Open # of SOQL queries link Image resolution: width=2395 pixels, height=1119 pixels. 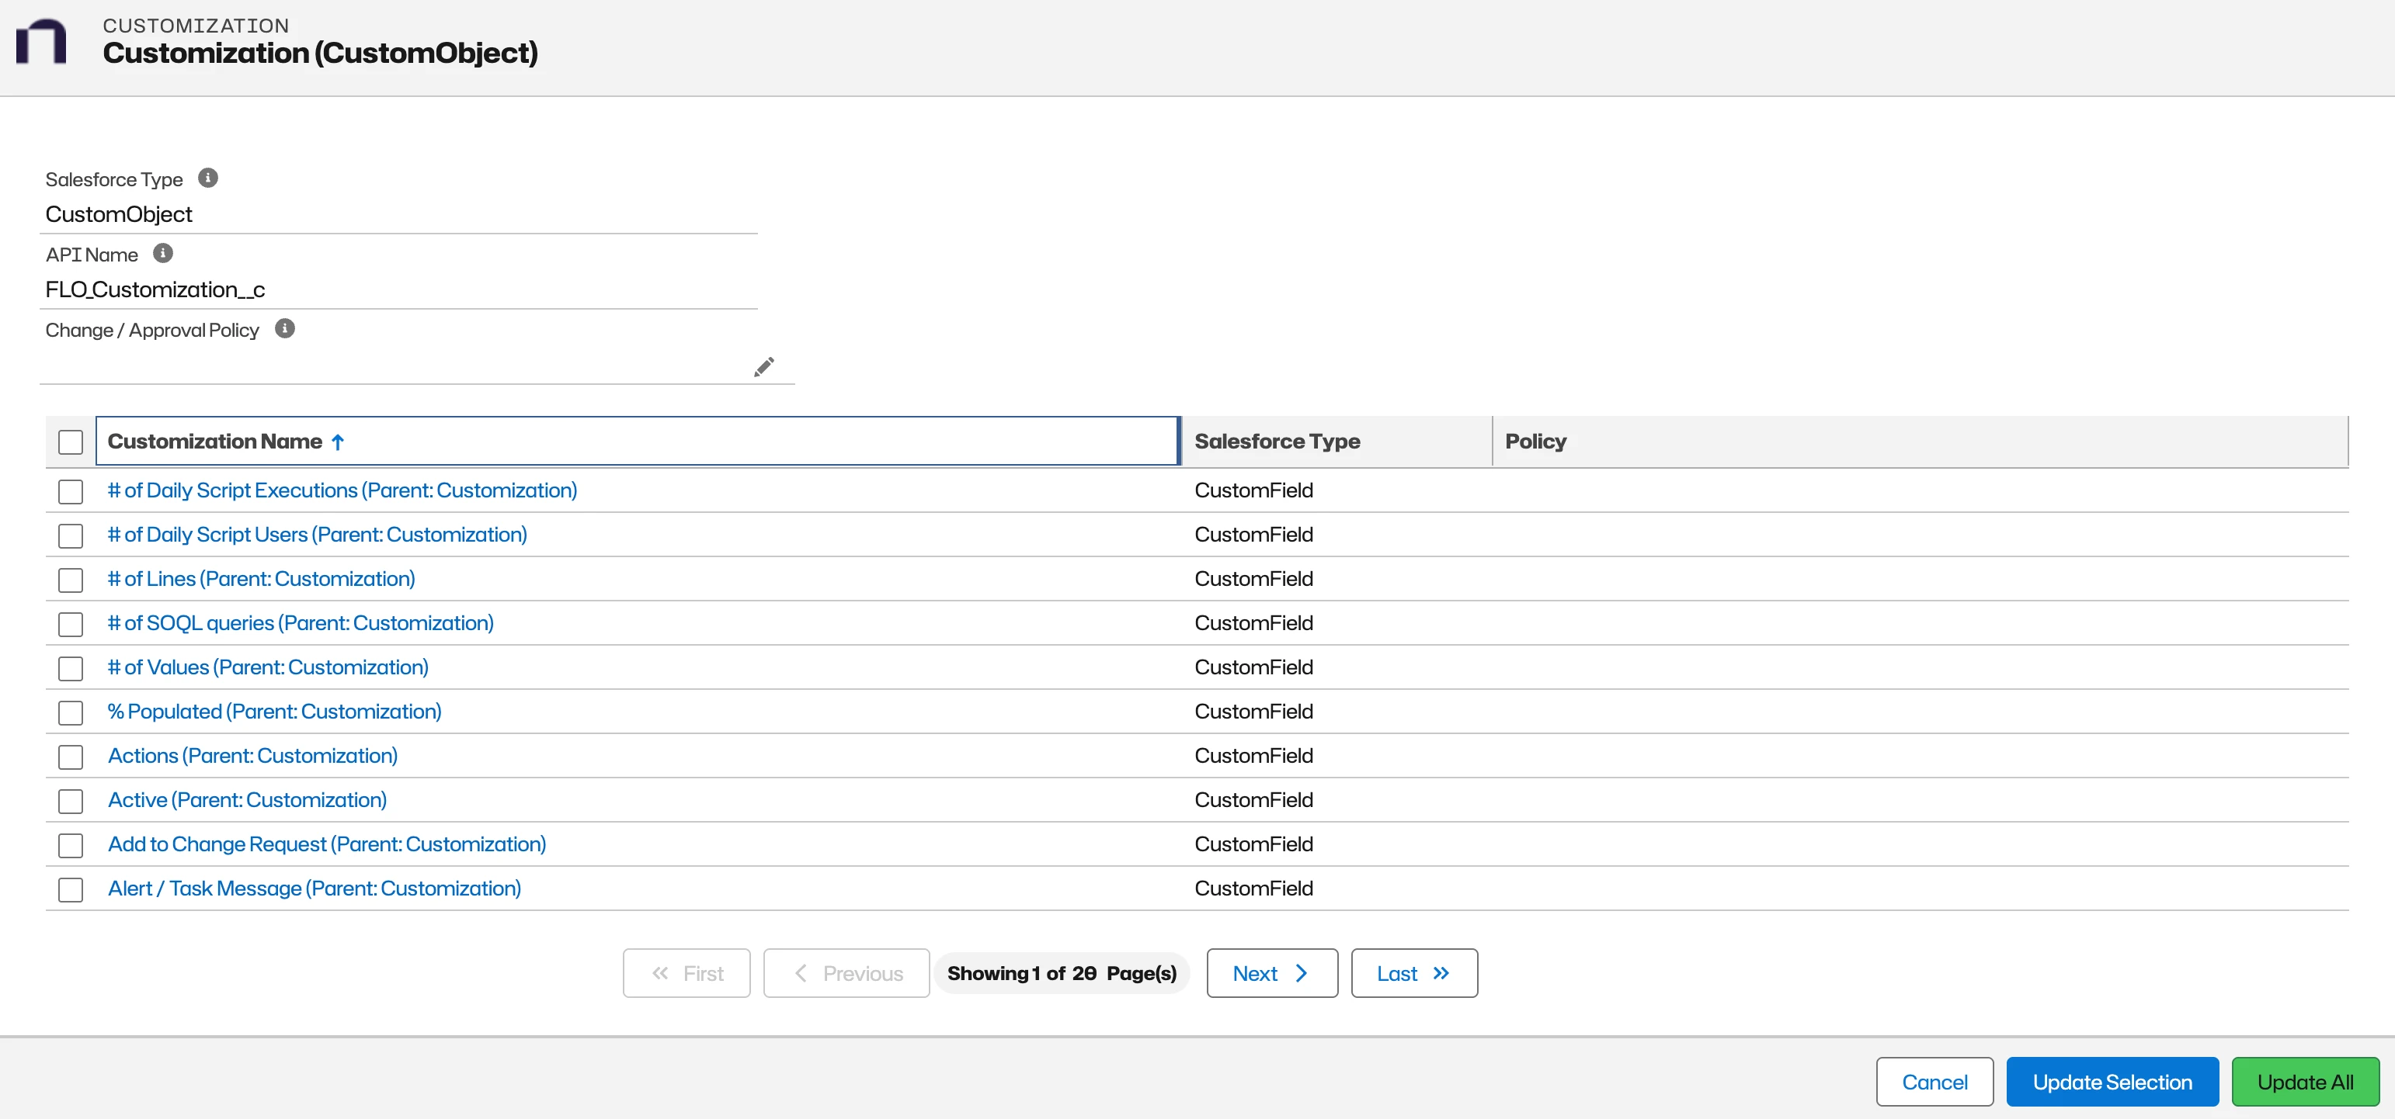tap(301, 622)
